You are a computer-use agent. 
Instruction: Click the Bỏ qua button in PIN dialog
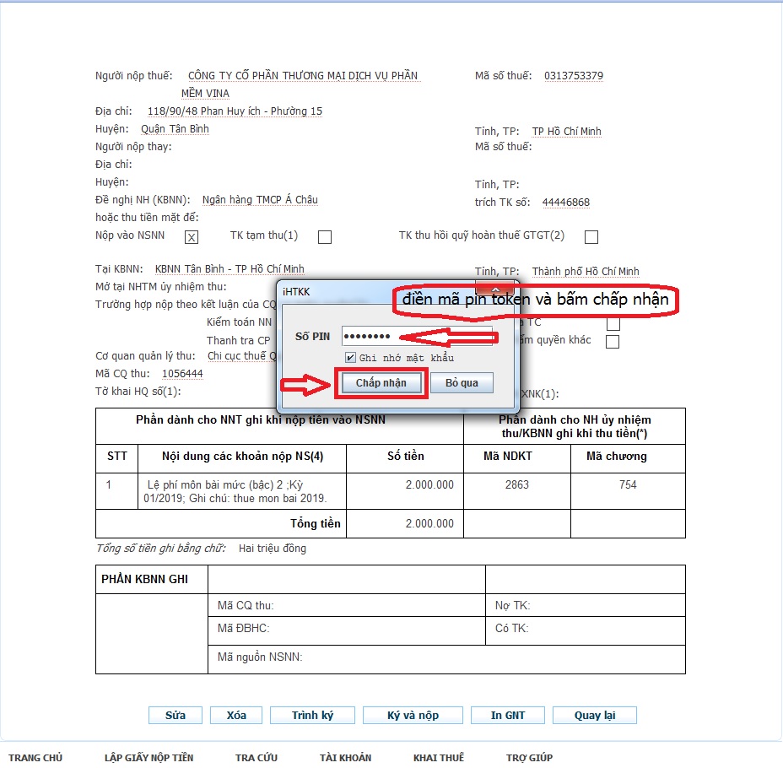tap(462, 383)
